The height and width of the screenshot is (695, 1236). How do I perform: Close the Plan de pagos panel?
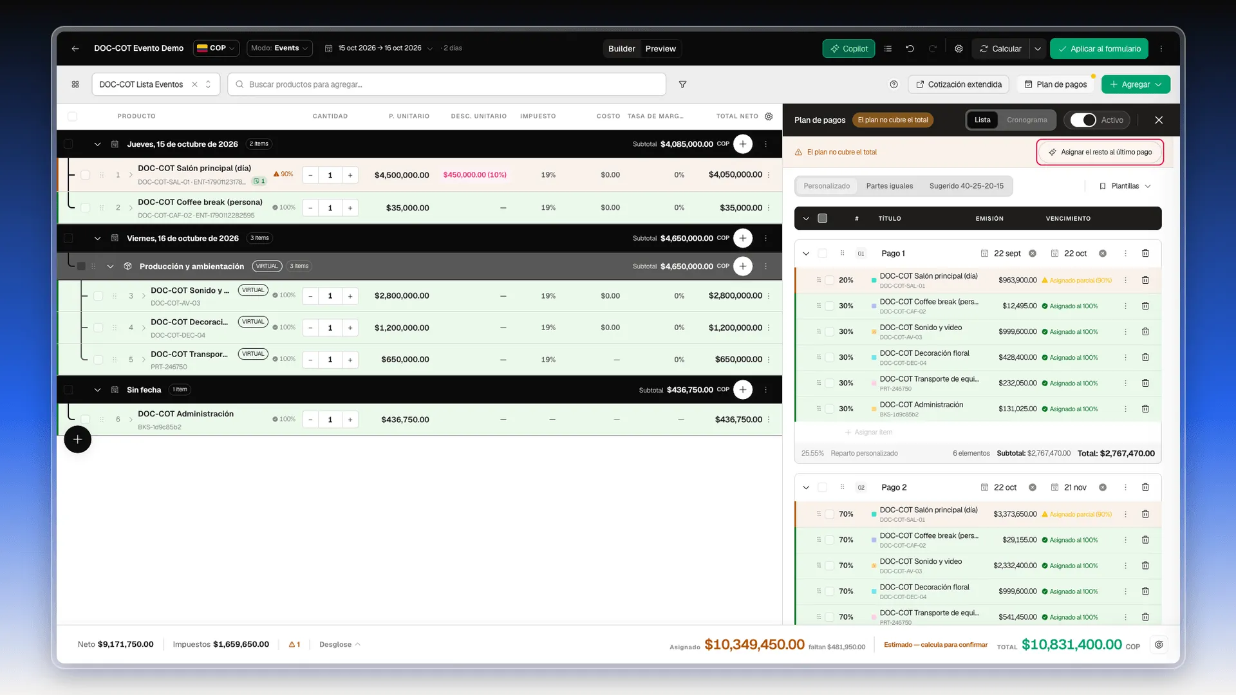click(x=1159, y=120)
